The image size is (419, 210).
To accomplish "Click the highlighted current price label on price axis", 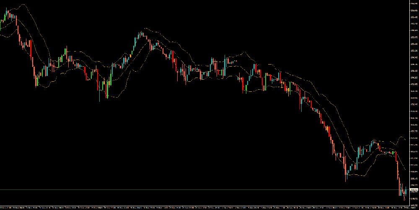I will point(413,189).
